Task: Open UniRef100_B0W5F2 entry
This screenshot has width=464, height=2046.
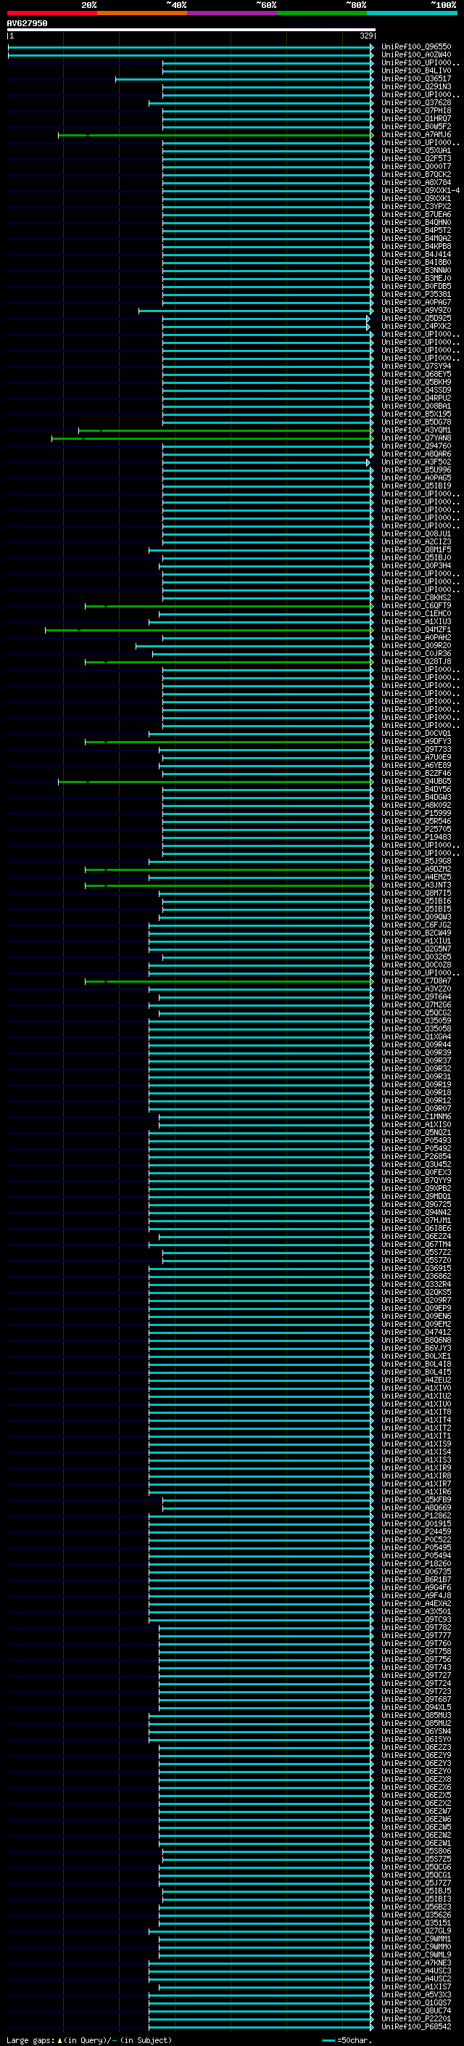Action: click(x=416, y=126)
